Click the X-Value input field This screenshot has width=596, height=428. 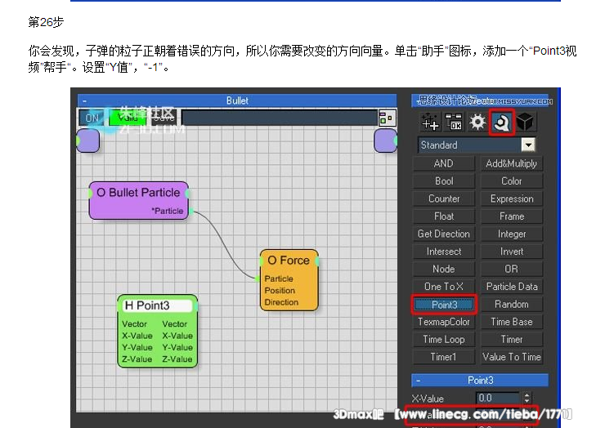pos(497,398)
